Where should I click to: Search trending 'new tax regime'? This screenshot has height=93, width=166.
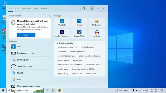63,60
